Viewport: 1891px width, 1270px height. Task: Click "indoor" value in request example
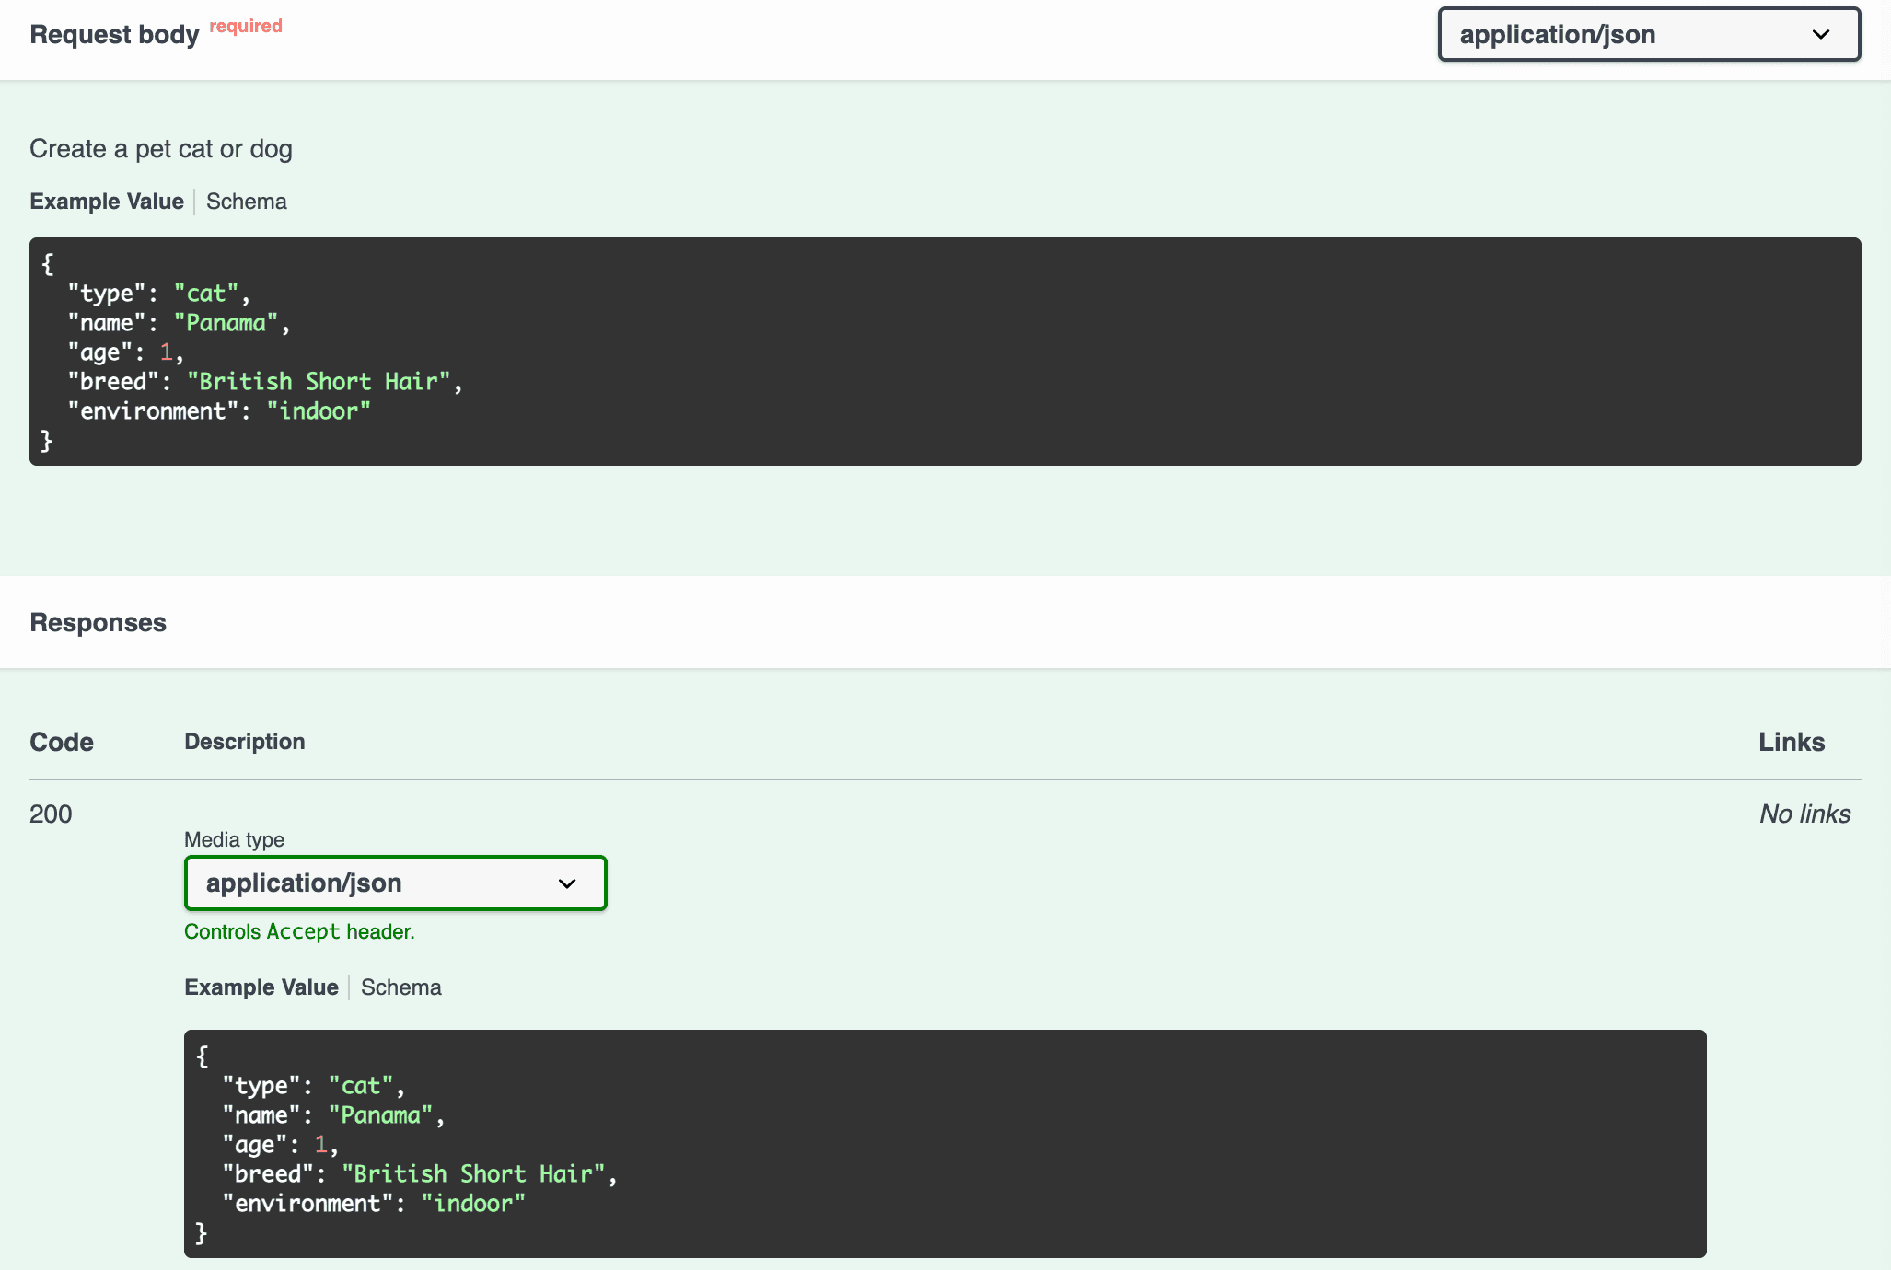[319, 411]
